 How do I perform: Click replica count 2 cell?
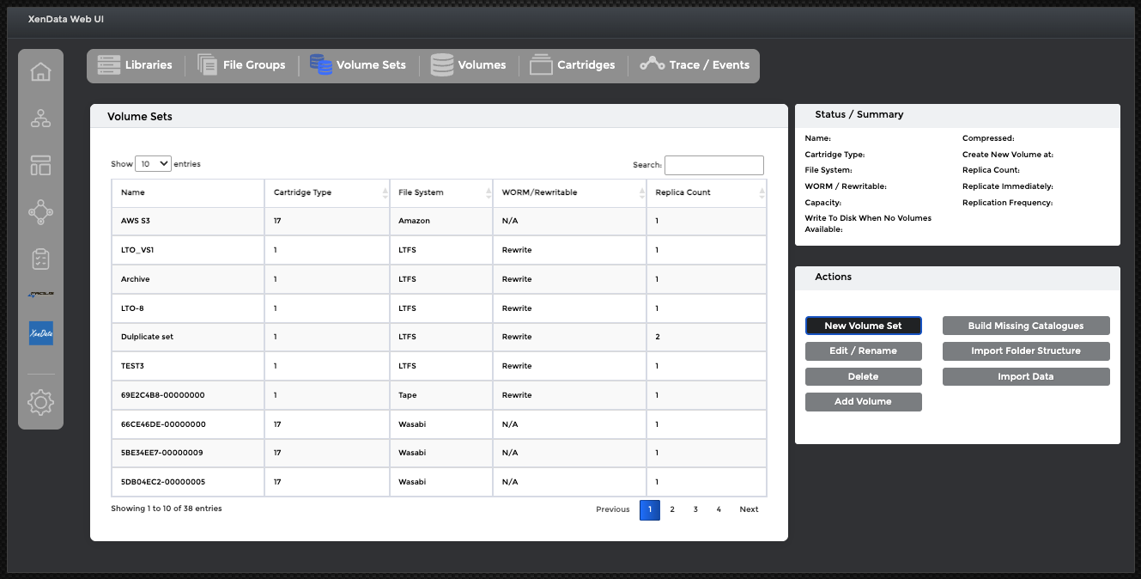pyautogui.click(x=707, y=337)
